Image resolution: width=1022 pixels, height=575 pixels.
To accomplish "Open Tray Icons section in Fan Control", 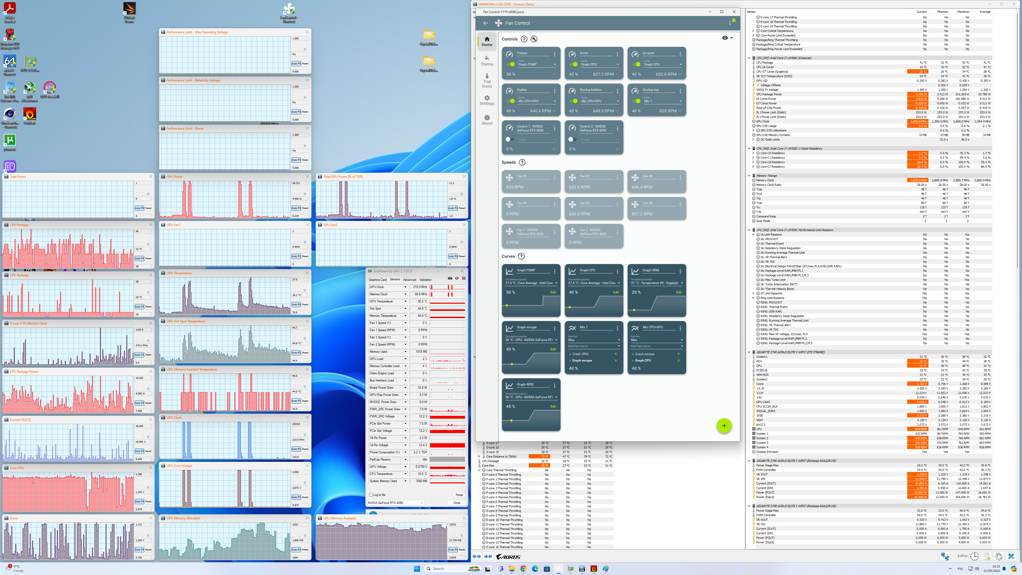I will pyautogui.click(x=487, y=81).
